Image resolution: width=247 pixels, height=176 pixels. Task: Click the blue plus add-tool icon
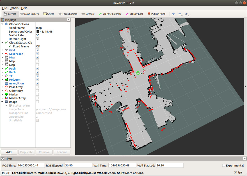click(x=173, y=14)
